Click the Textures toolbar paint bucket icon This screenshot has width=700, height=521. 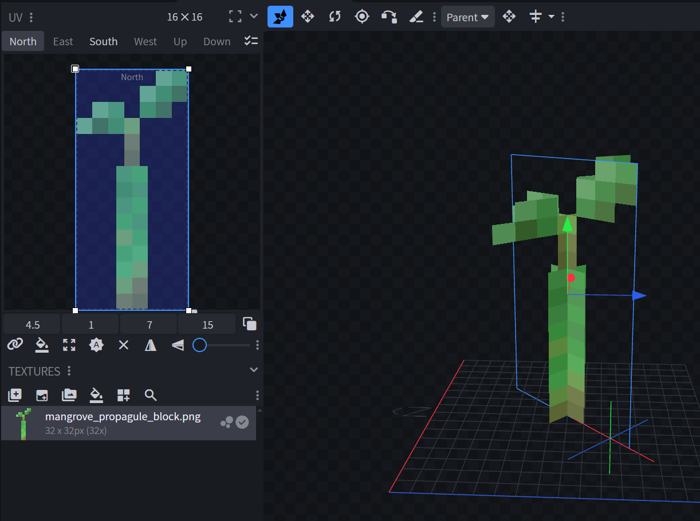(x=96, y=394)
